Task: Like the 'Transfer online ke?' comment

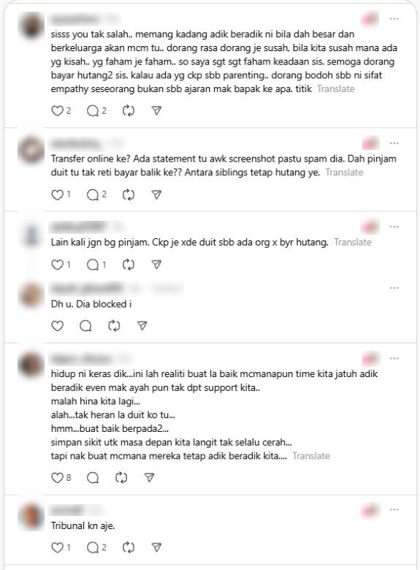Action: (57, 195)
